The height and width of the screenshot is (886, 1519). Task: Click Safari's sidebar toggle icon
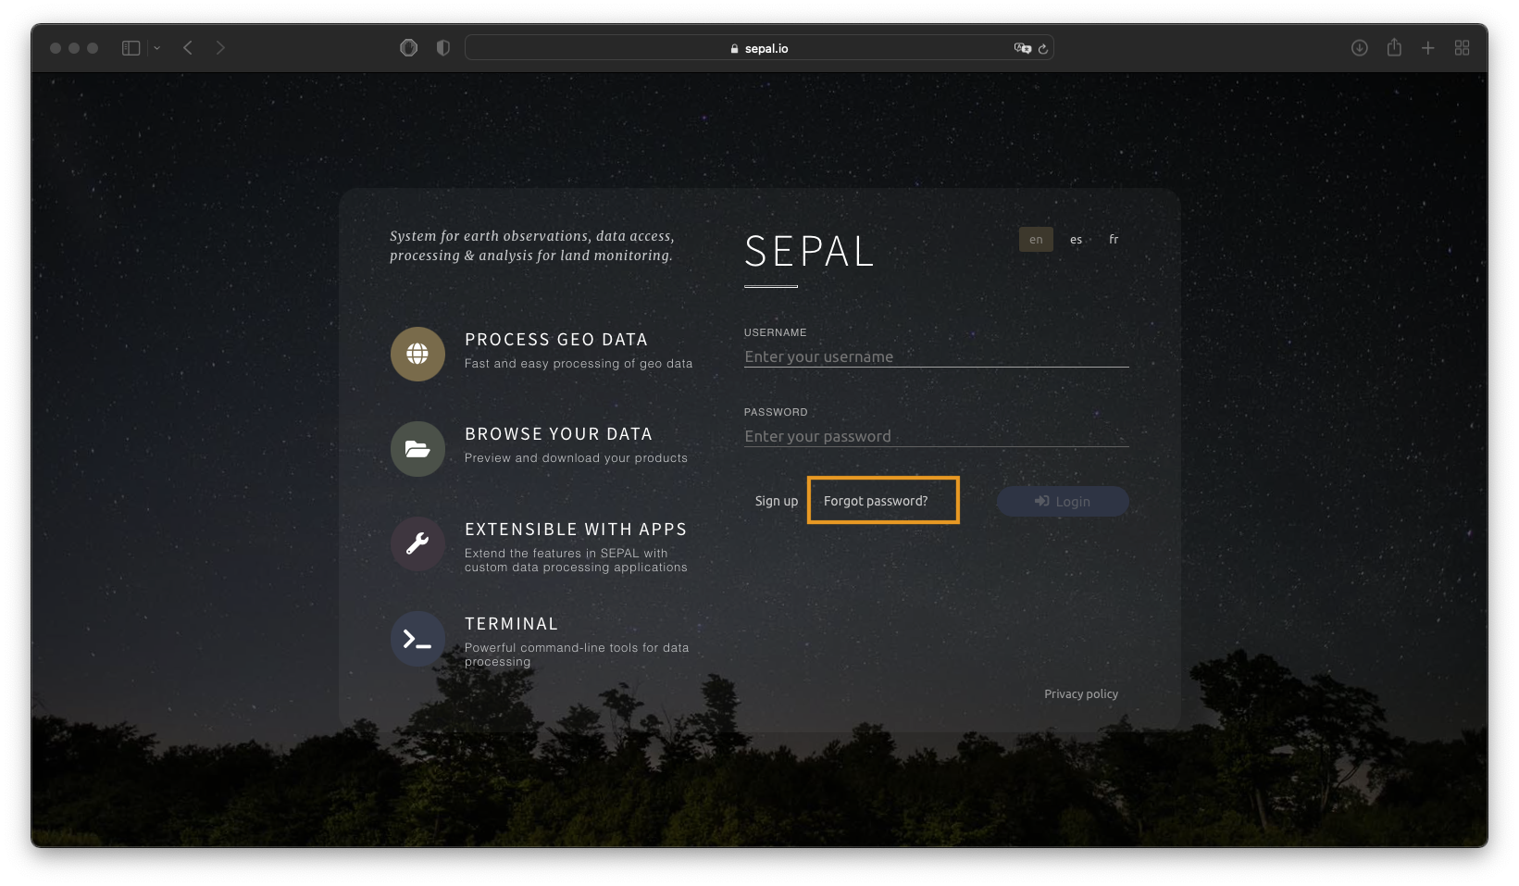click(131, 48)
